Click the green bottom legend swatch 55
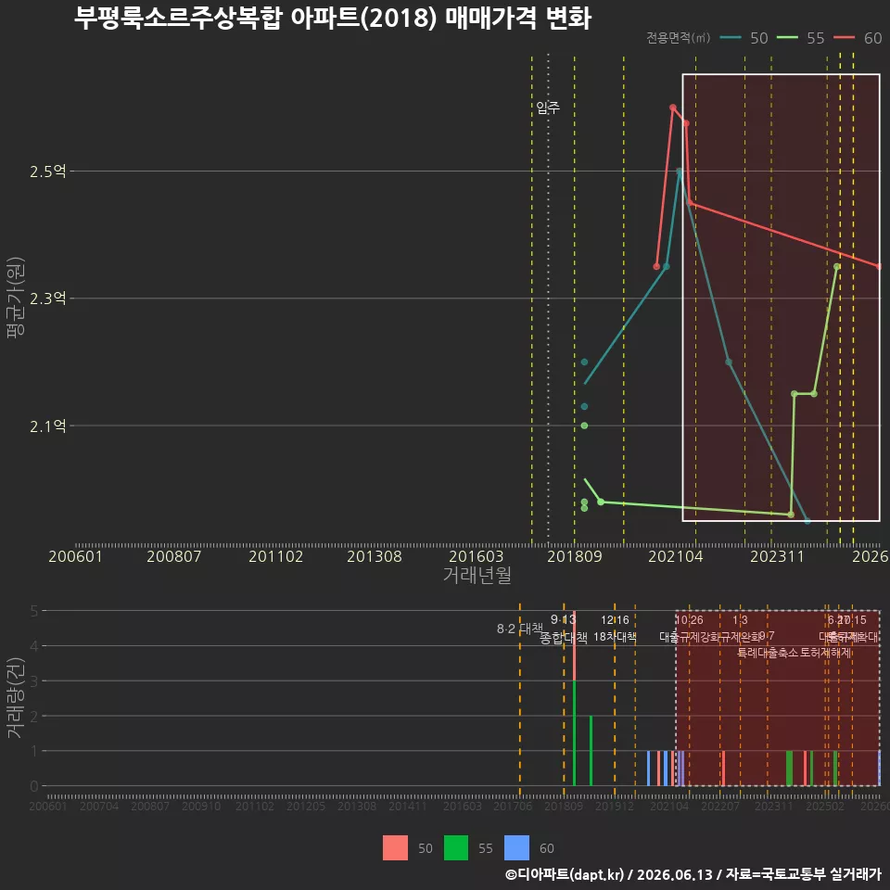 456,848
